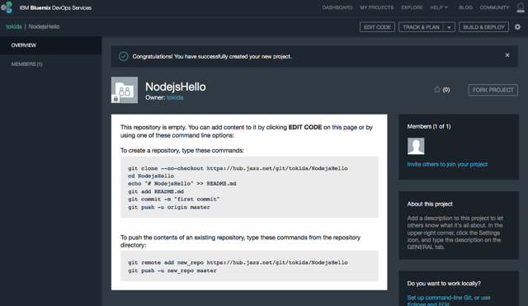Open the Explore page
Image resolution: width=528 pixels, height=306 pixels.
pyautogui.click(x=412, y=7)
